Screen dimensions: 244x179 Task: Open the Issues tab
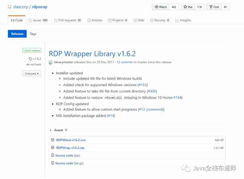coord(38,20)
